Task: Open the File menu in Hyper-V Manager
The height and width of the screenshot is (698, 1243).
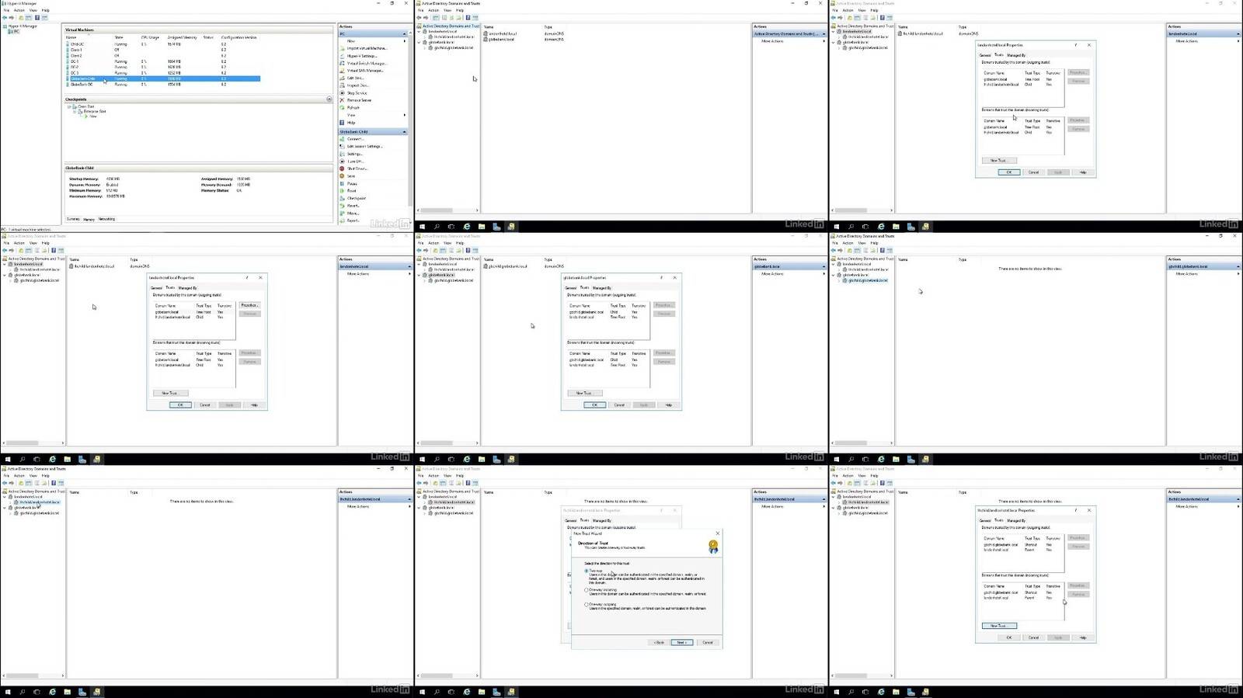Action: 7,10
